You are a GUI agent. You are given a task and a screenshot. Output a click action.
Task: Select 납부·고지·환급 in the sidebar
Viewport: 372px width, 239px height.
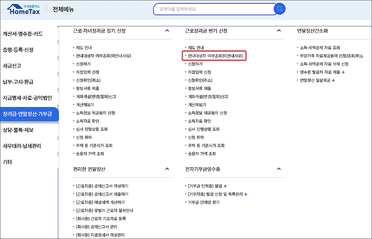18,82
